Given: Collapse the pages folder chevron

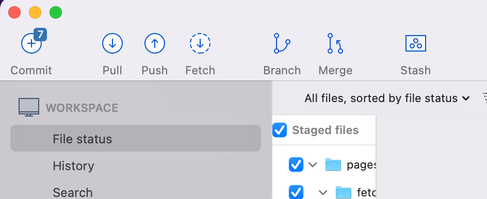Looking at the screenshot, I should click(x=313, y=164).
